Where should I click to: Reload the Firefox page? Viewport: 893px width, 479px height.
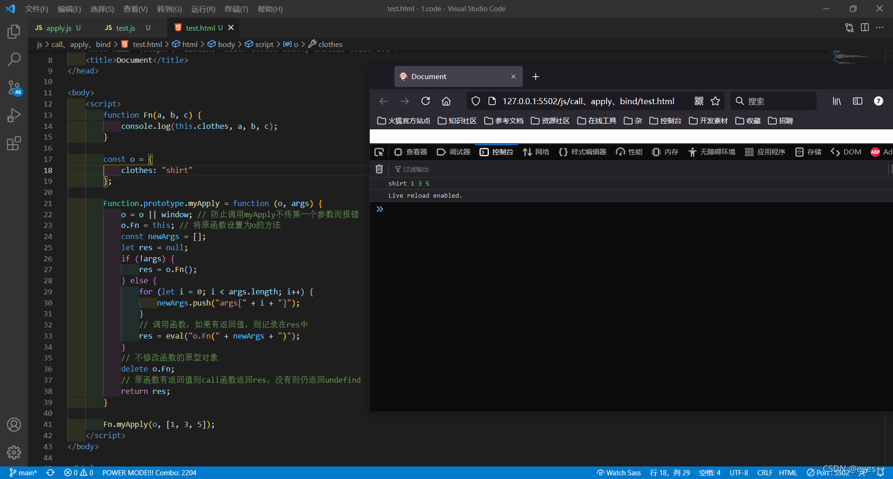pyautogui.click(x=426, y=101)
